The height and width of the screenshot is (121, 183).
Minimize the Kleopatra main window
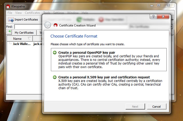pos(152,5)
